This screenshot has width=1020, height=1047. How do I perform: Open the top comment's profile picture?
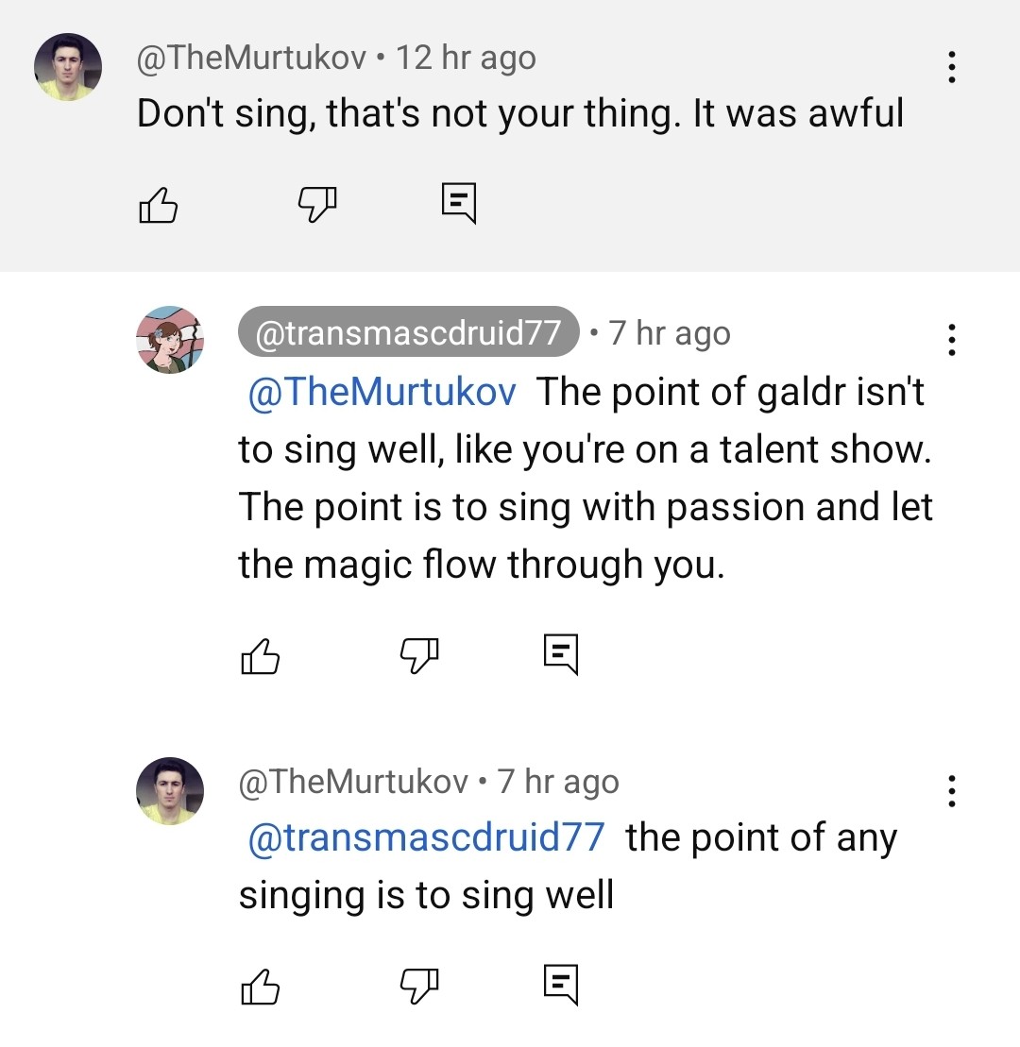click(68, 67)
